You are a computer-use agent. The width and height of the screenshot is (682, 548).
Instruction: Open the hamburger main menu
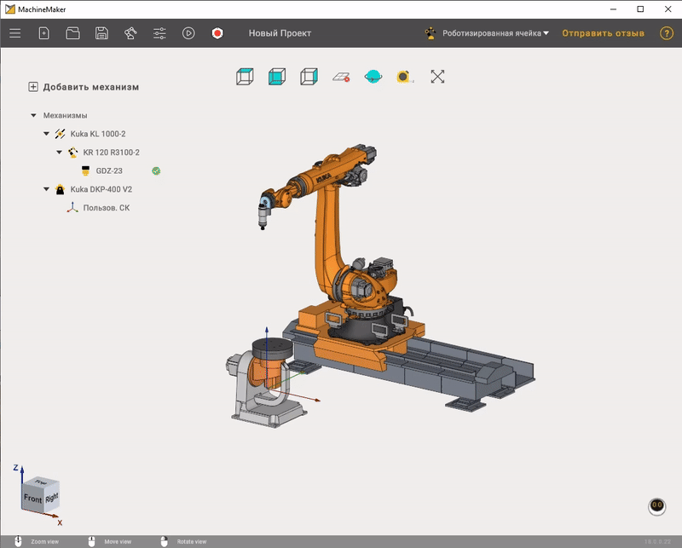click(x=14, y=33)
